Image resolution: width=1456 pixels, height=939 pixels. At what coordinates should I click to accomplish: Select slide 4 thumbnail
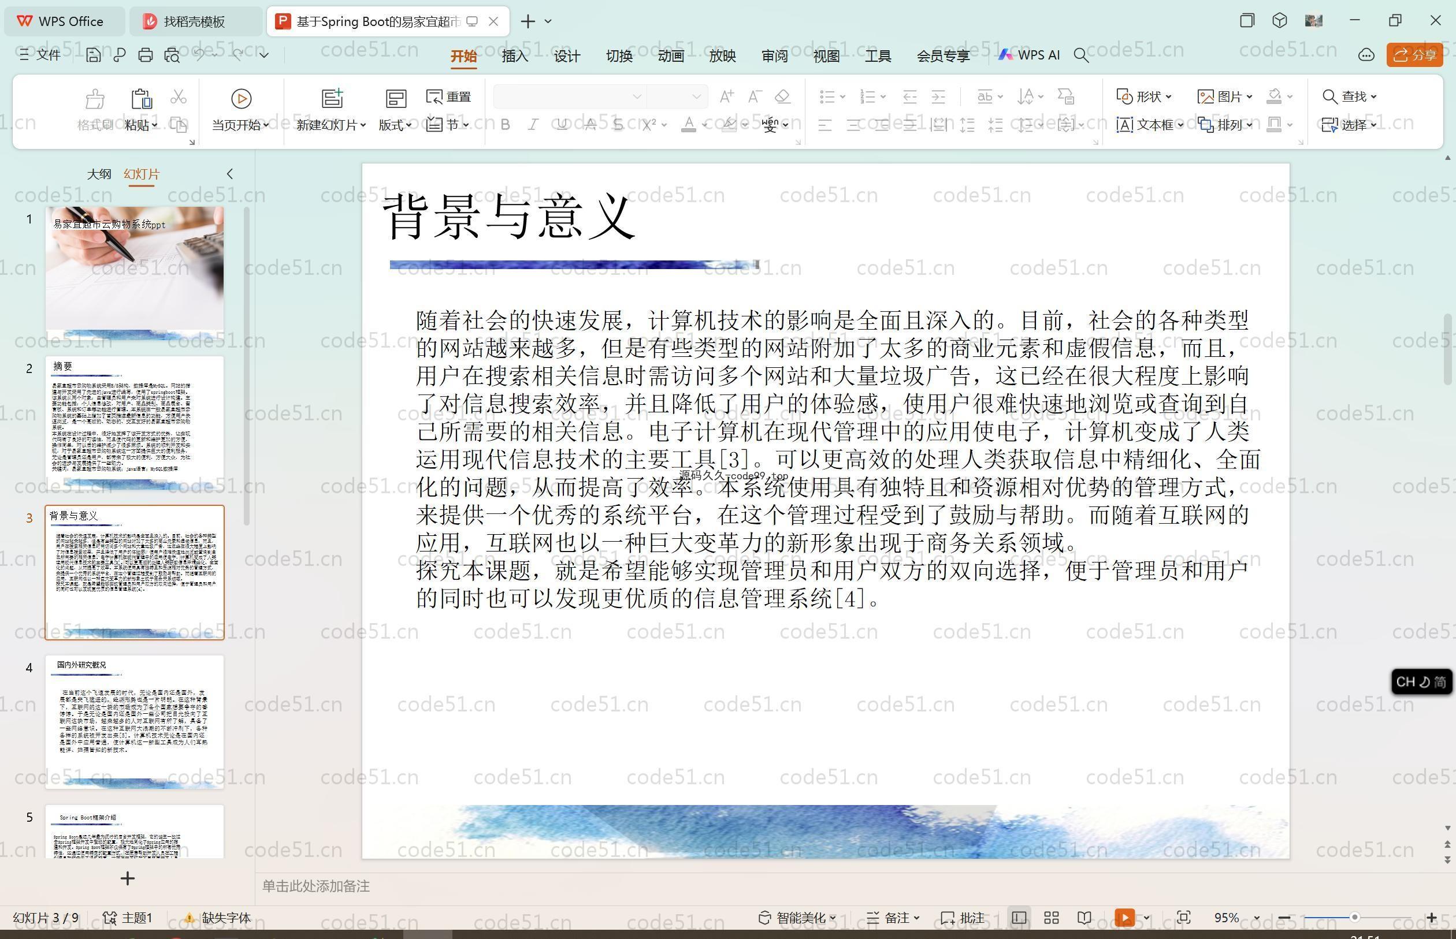pos(134,722)
